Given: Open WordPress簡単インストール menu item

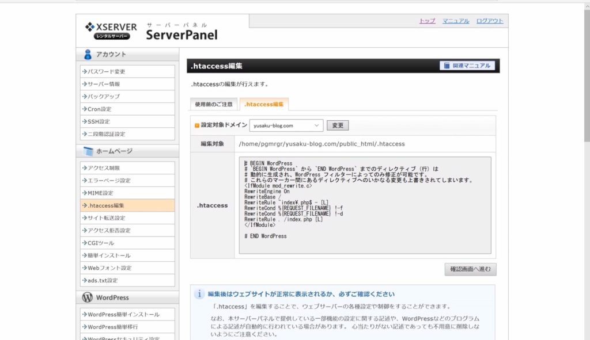Looking at the screenshot, I should coord(127,315).
